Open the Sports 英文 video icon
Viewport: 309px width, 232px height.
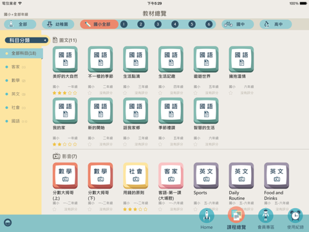tap(206, 176)
